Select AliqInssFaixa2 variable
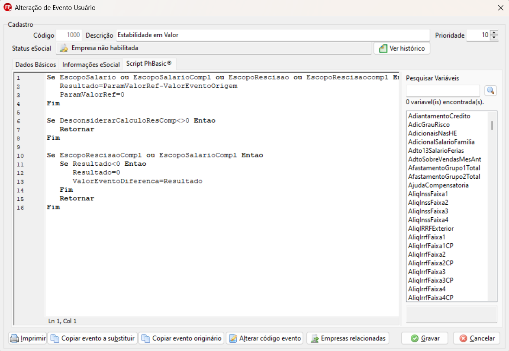 (x=428, y=203)
